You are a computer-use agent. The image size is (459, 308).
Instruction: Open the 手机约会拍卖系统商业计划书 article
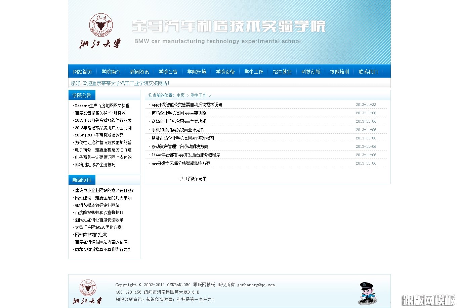pos(177,130)
